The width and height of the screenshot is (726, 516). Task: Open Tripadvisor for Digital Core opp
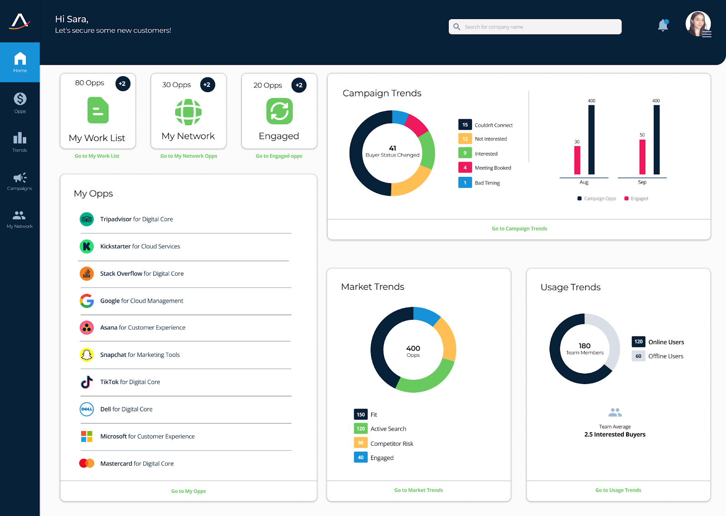[x=137, y=219]
